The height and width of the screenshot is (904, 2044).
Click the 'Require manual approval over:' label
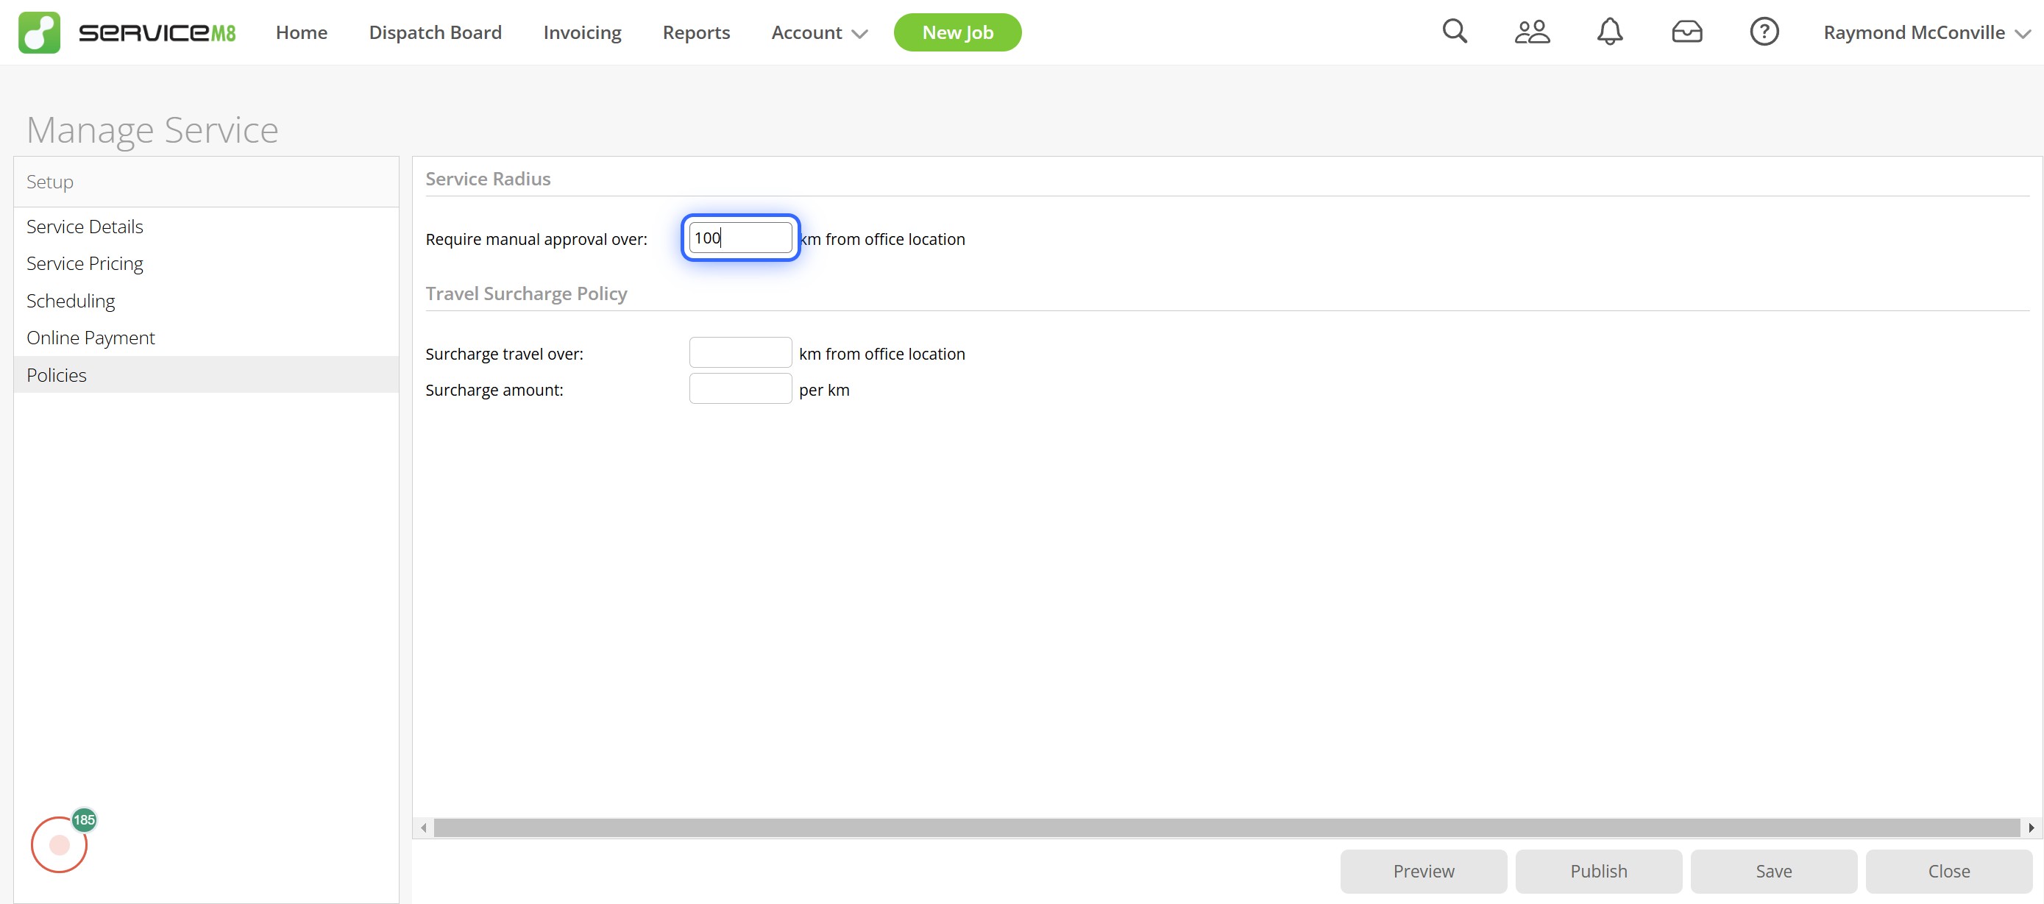coord(536,238)
